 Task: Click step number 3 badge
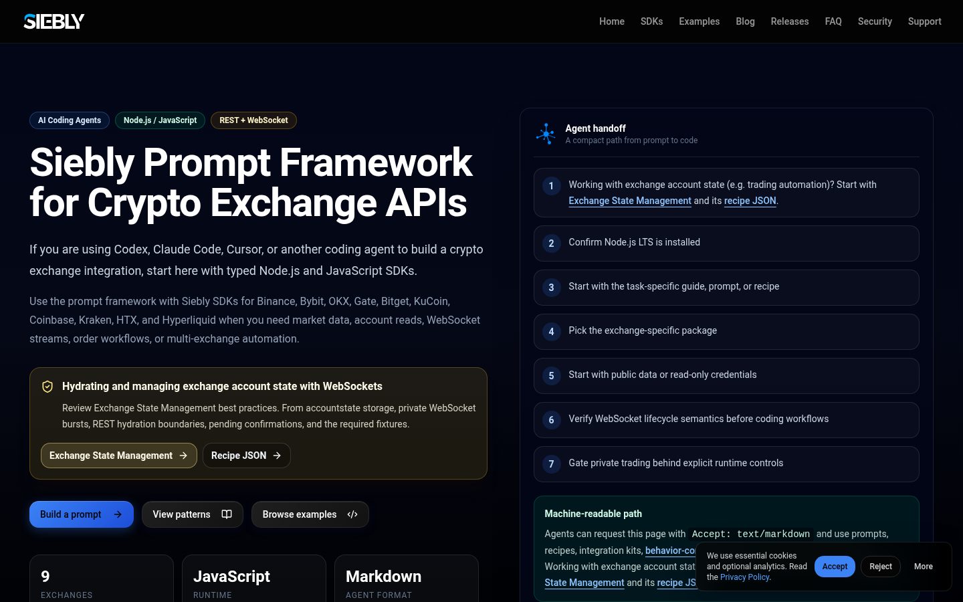click(x=551, y=288)
